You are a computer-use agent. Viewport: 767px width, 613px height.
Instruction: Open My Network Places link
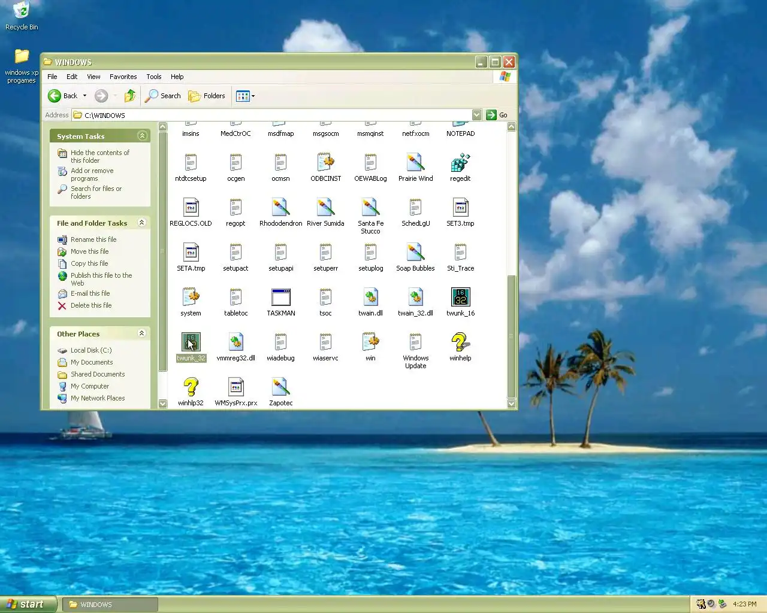[x=98, y=398]
